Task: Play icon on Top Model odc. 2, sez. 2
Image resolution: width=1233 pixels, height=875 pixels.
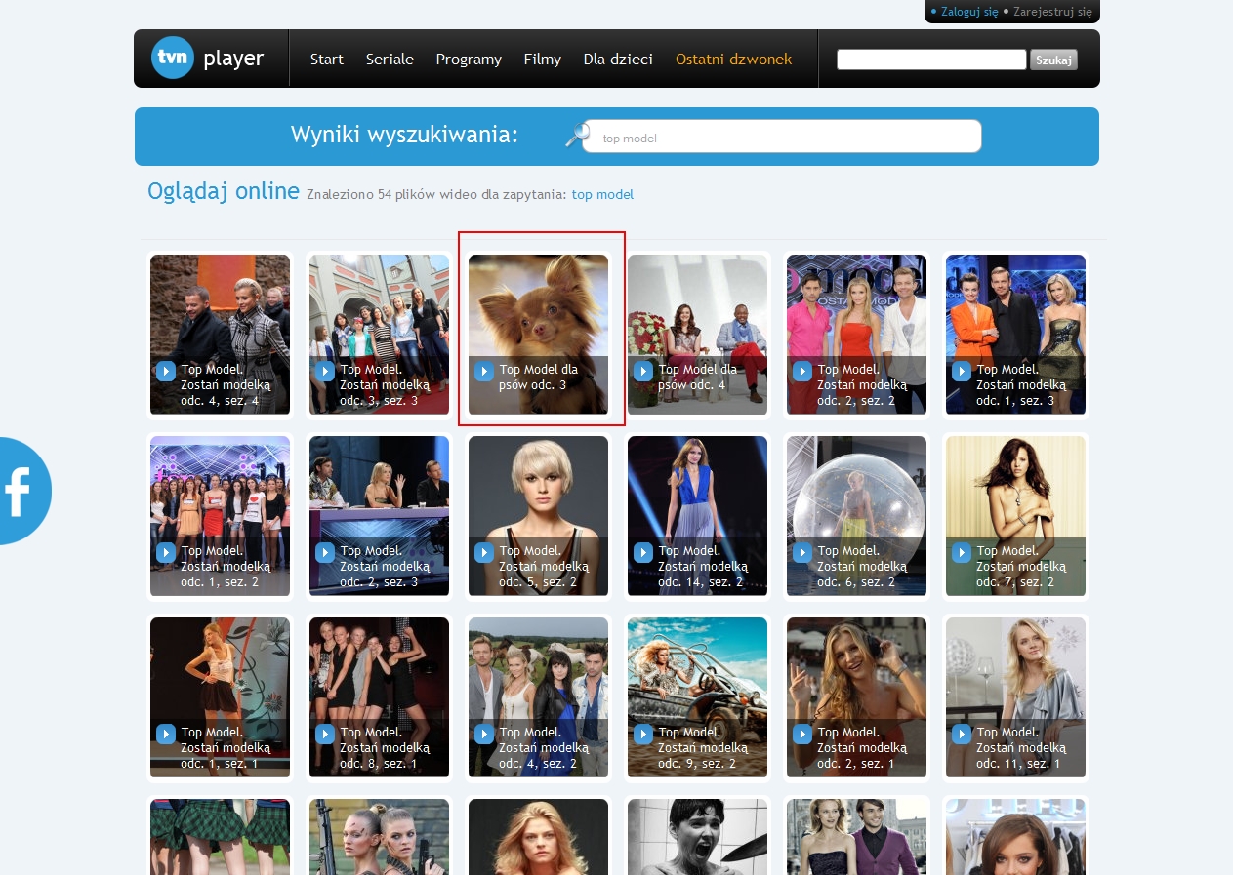Action: tap(801, 371)
